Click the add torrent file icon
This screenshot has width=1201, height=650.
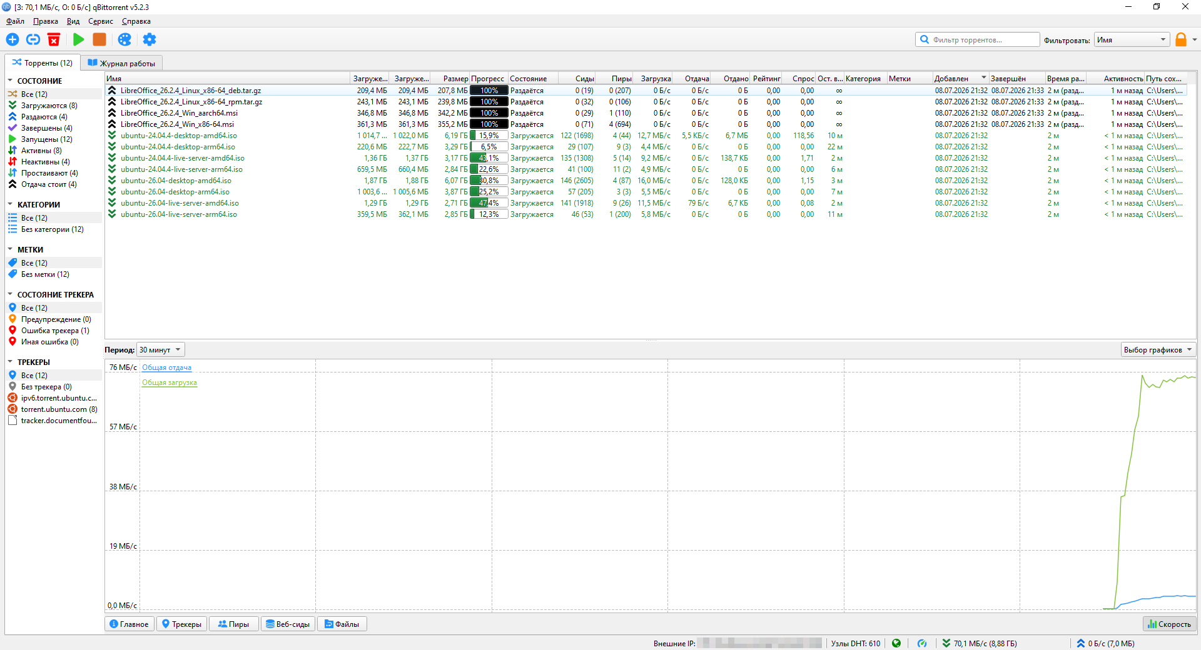pos(13,39)
